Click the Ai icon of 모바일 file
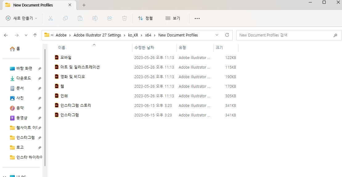This screenshot has height=177, width=342. pos(57,57)
